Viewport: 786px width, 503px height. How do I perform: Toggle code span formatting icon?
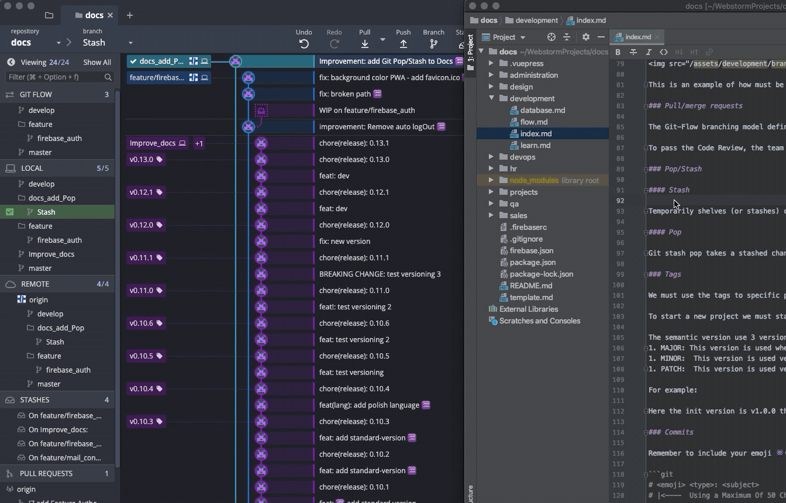[x=664, y=52]
